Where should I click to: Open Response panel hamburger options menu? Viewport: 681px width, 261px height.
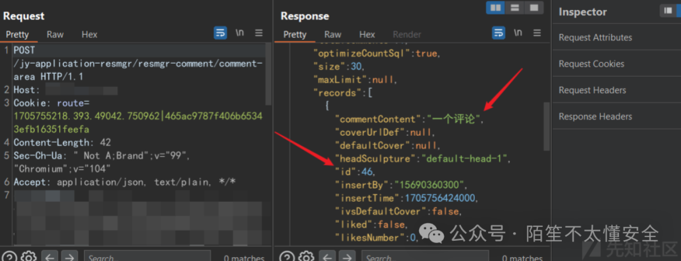coord(537,33)
